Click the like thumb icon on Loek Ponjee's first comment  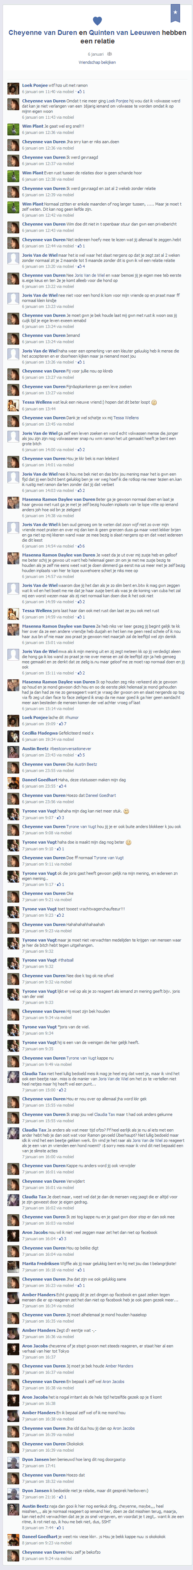79,92
